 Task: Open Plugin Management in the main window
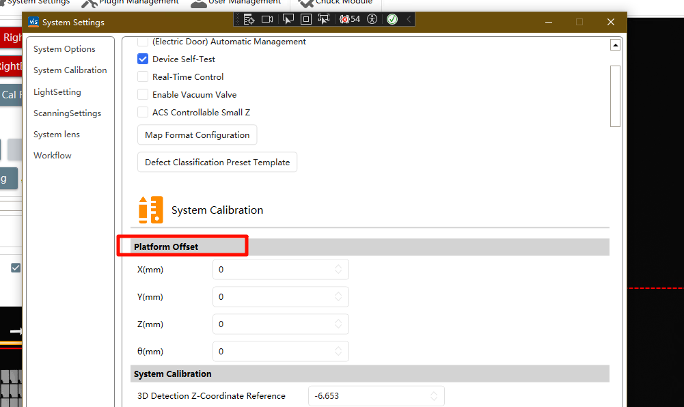pos(130,3)
